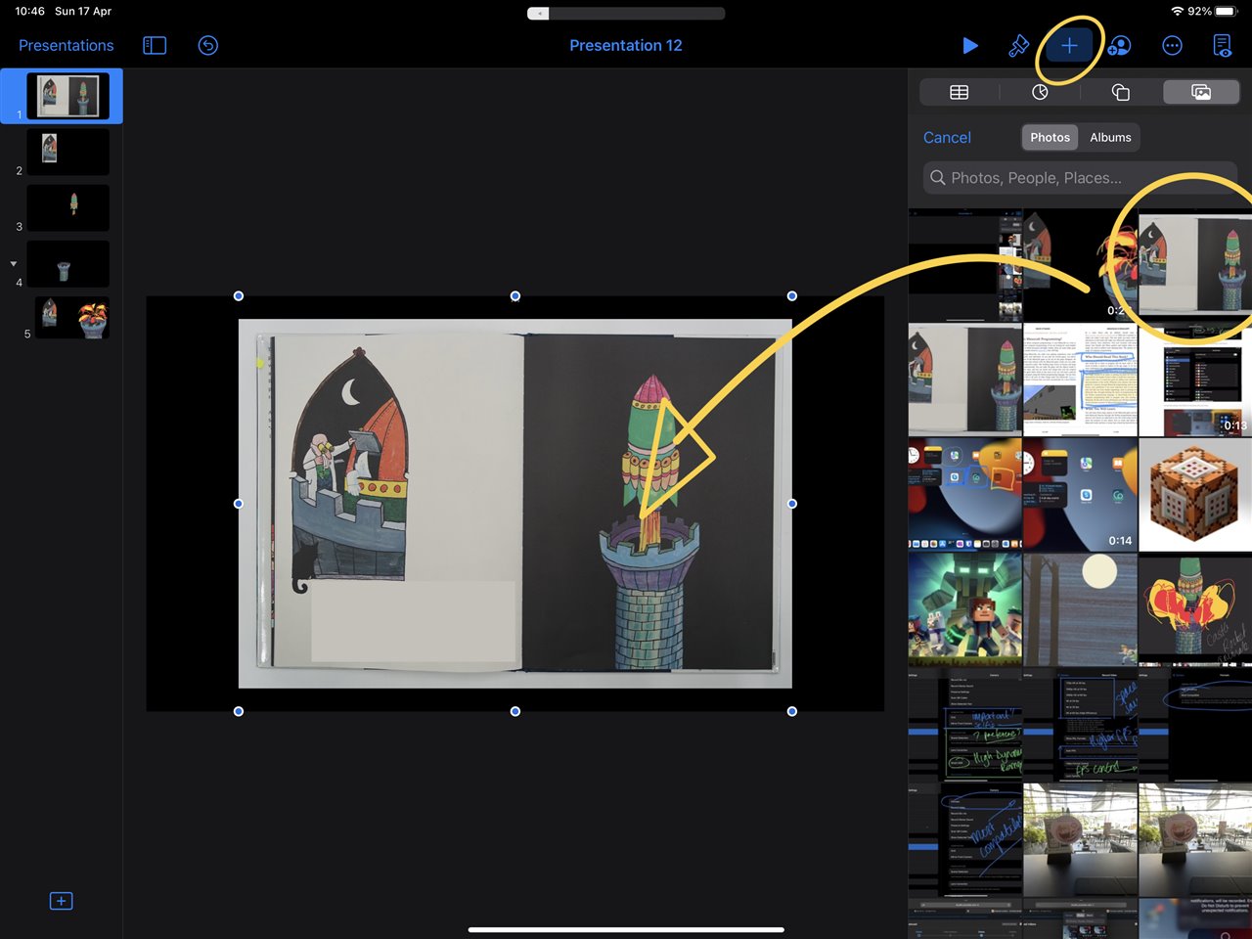
Task: Switch to the Shapes insert tab
Action: pos(1121,92)
